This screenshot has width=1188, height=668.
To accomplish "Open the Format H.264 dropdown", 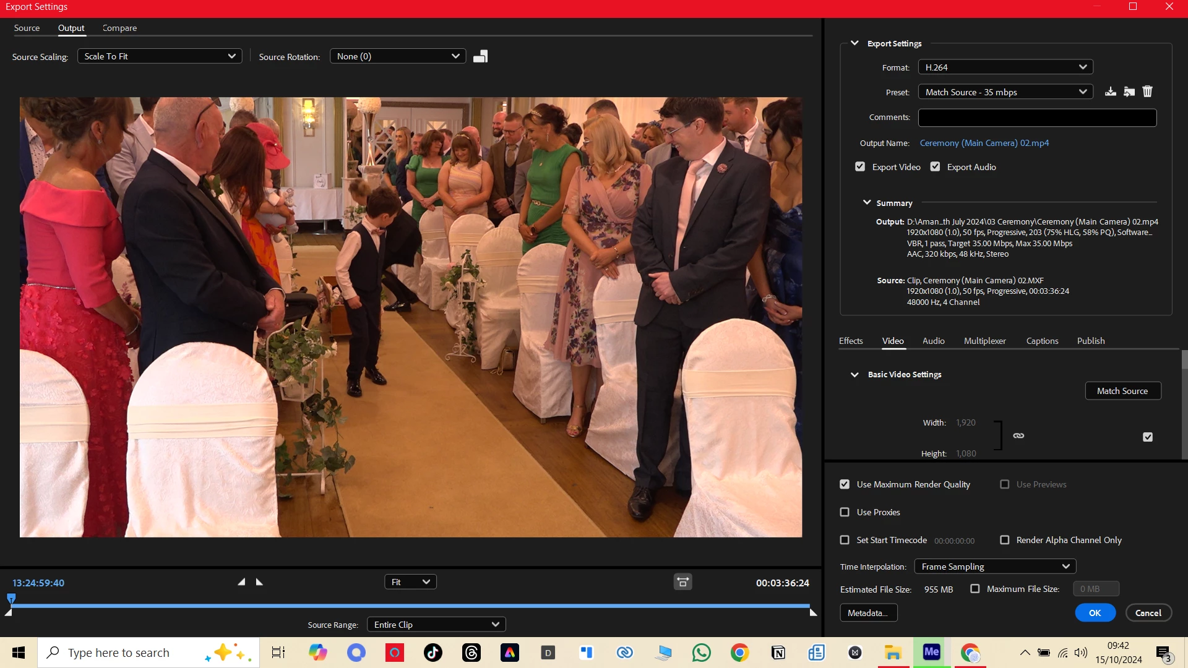I will 1005,67.
